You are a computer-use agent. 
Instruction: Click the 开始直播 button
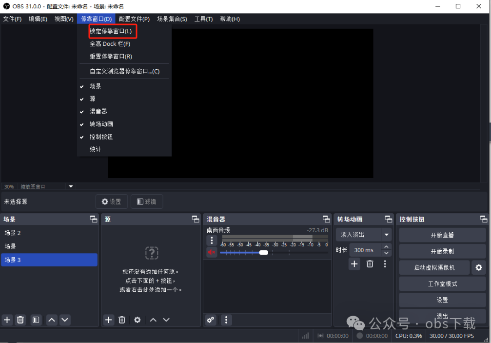pyautogui.click(x=442, y=235)
